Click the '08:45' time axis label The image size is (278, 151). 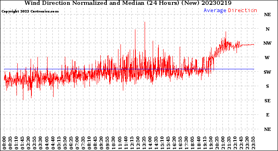tap(95, 143)
